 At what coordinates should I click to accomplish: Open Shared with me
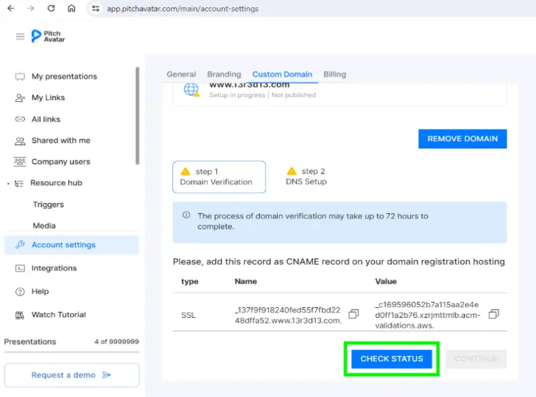[x=61, y=140]
